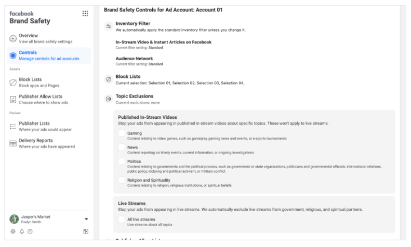
Task: Open settings gear icon in sidebar
Action: point(13,231)
